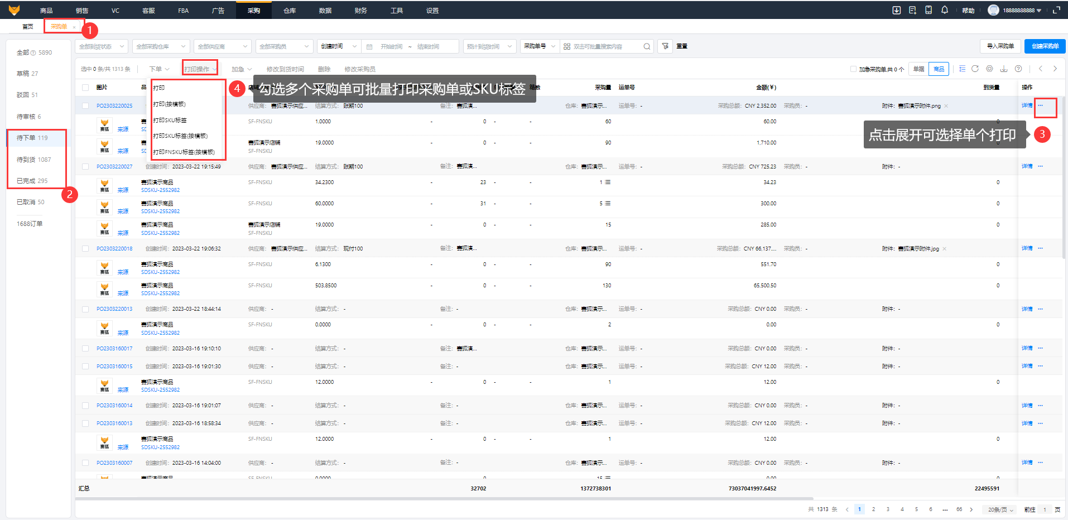Open the download center icon in the top bar
Screen dimensions: 1068x520
[897, 10]
